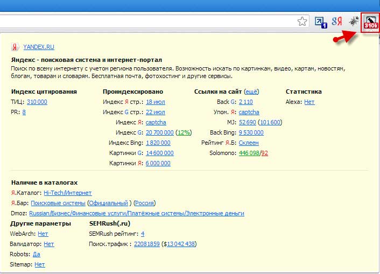380x274 pixels.
Task: Open the 8Я extension icon
Action: (336, 22)
